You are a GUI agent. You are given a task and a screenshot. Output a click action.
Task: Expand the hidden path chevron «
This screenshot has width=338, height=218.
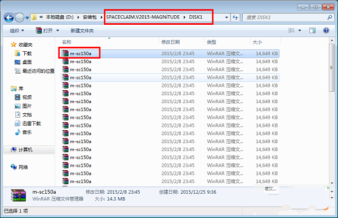point(41,17)
